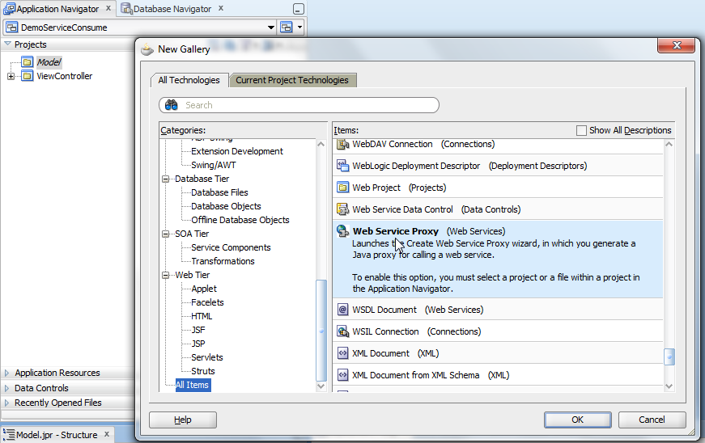
Task: Collapse the SOA Tier category
Action: (165, 234)
